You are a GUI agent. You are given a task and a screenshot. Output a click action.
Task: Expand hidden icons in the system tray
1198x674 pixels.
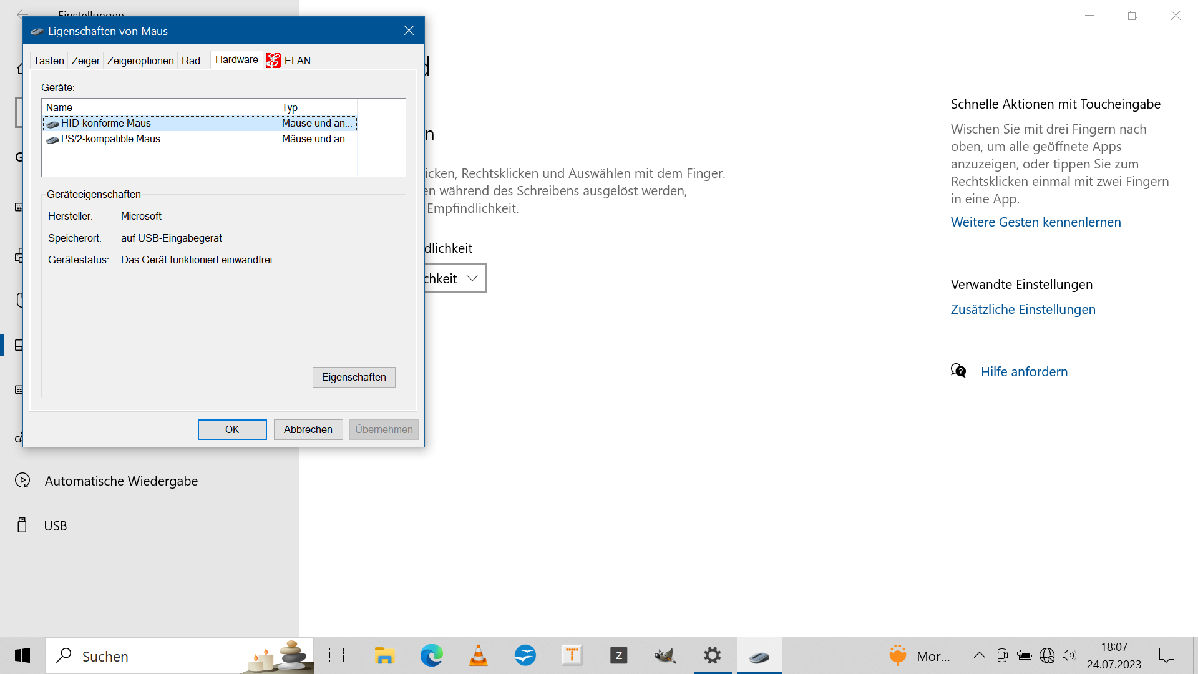click(979, 655)
